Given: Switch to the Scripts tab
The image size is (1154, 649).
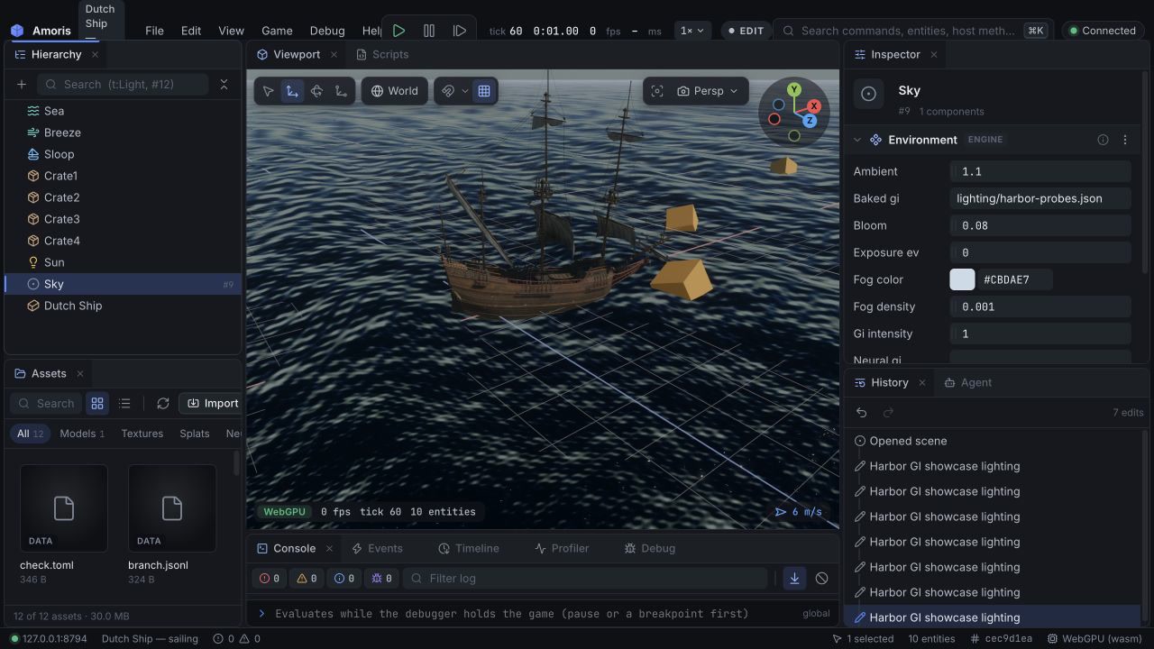Looking at the screenshot, I should (x=382, y=54).
